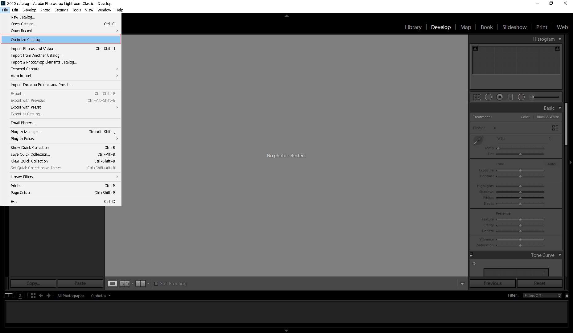Select the Red Eye Correction tool
The image size is (573, 333).
[x=500, y=97]
